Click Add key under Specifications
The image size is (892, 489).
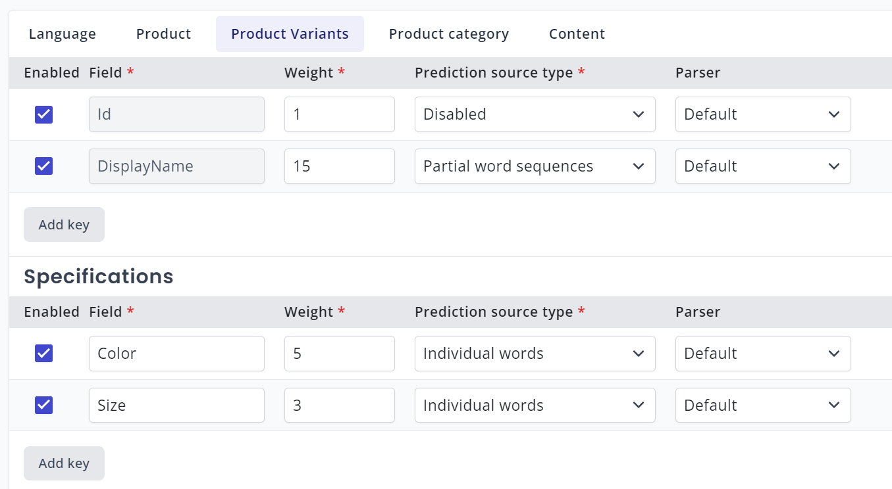point(64,463)
